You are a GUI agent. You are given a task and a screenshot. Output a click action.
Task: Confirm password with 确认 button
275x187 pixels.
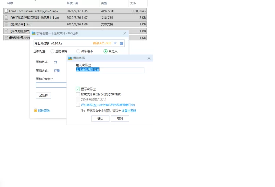[x=100, y=118]
